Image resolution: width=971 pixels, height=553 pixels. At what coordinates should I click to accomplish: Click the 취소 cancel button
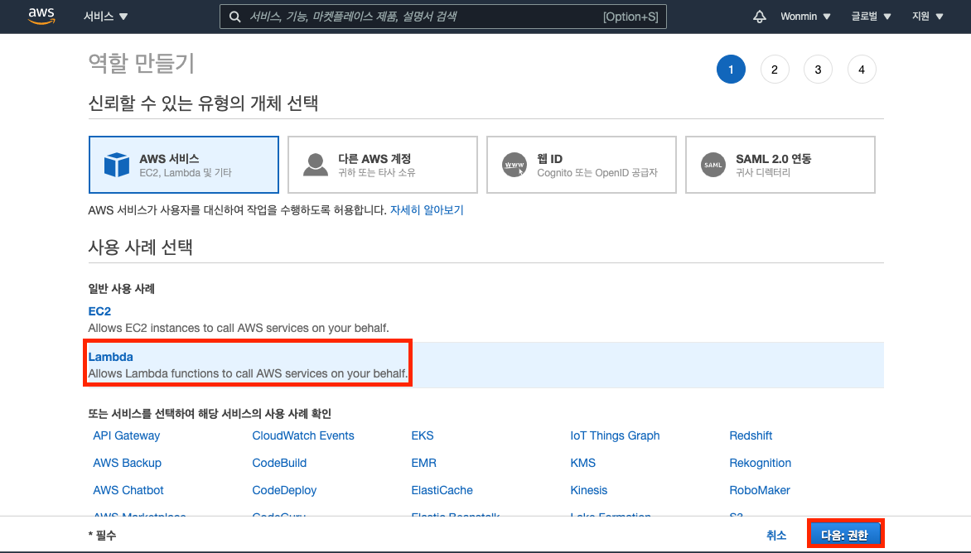(776, 535)
